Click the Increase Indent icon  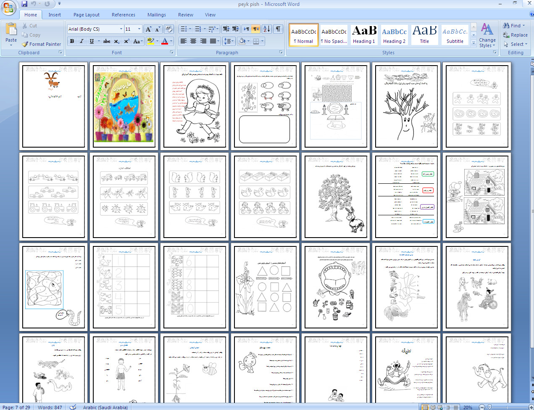point(235,29)
